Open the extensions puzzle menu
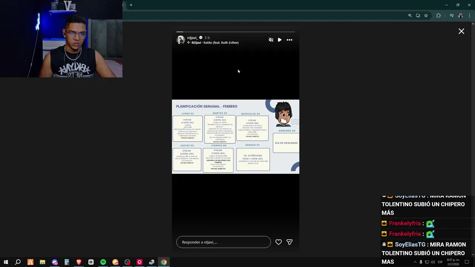Viewport: 475px width, 267px height. [x=439, y=16]
